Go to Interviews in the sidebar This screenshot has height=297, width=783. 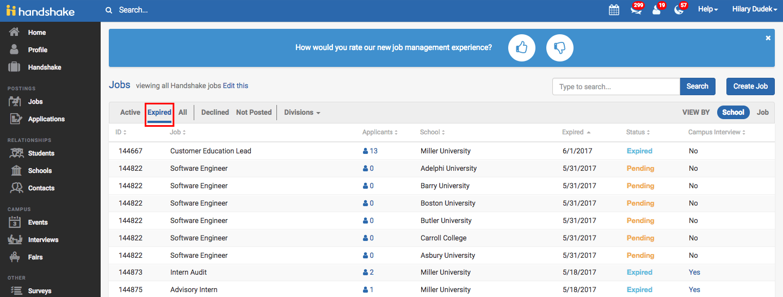point(43,240)
